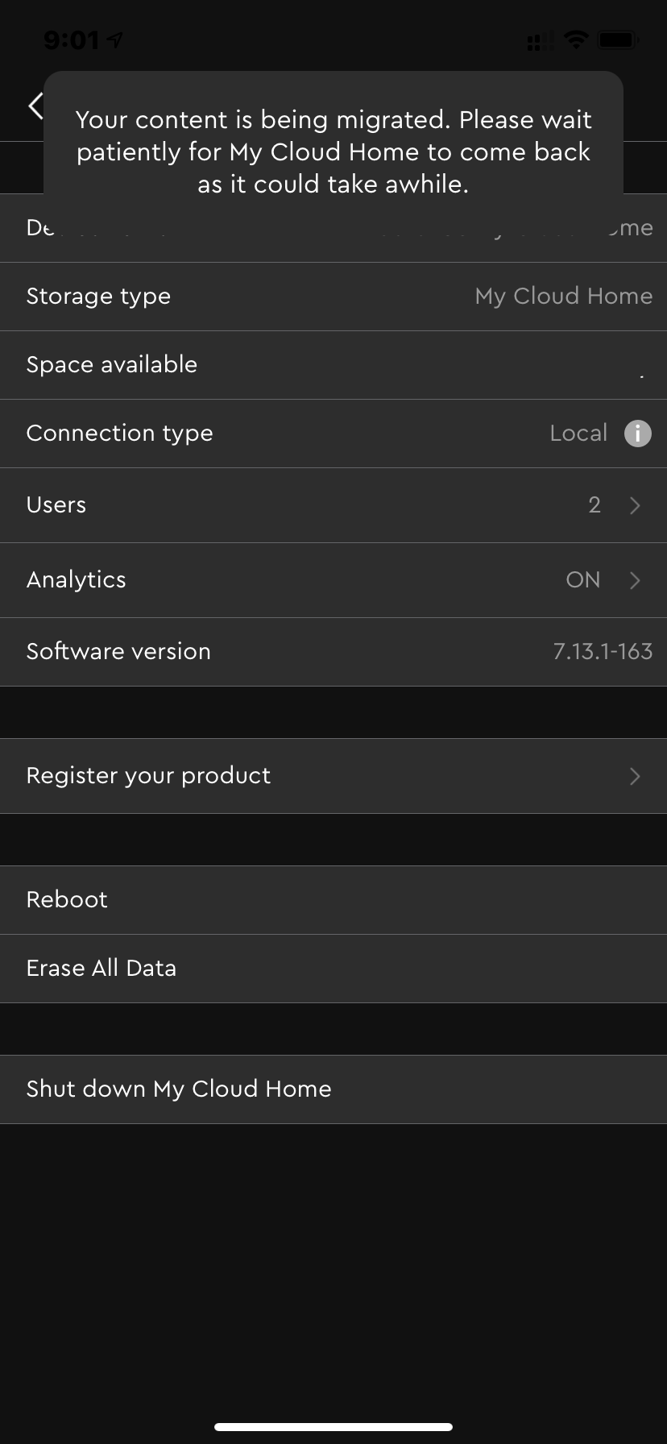The width and height of the screenshot is (667, 1444).
Task: Tap the Local connection type value
Action: pyautogui.click(x=578, y=434)
